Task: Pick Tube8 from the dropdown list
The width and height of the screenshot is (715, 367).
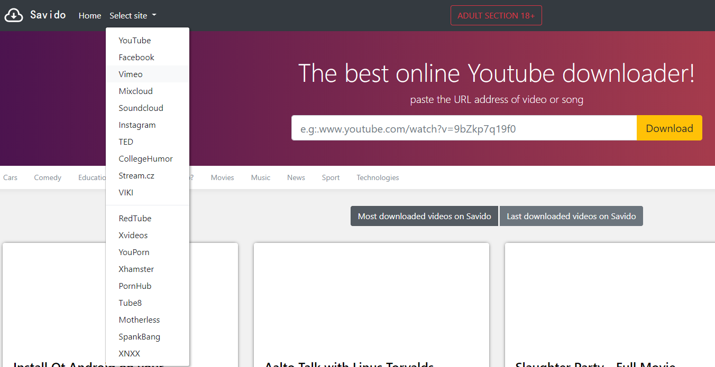Action: [x=148, y=303]
